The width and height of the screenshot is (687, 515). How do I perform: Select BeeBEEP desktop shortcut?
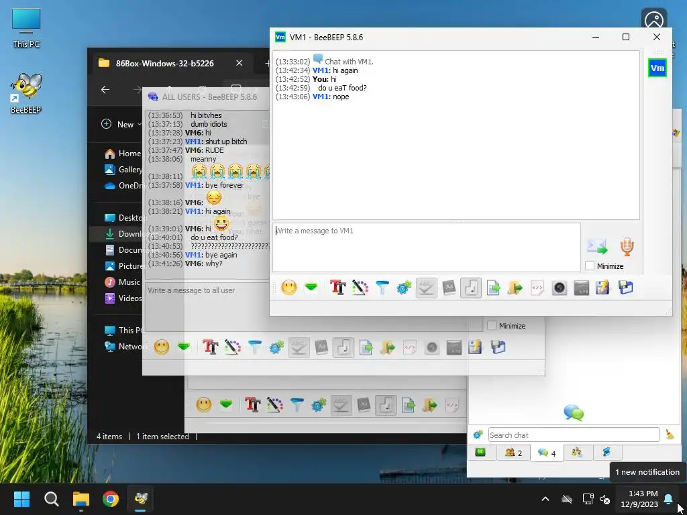tap(26, 94)
